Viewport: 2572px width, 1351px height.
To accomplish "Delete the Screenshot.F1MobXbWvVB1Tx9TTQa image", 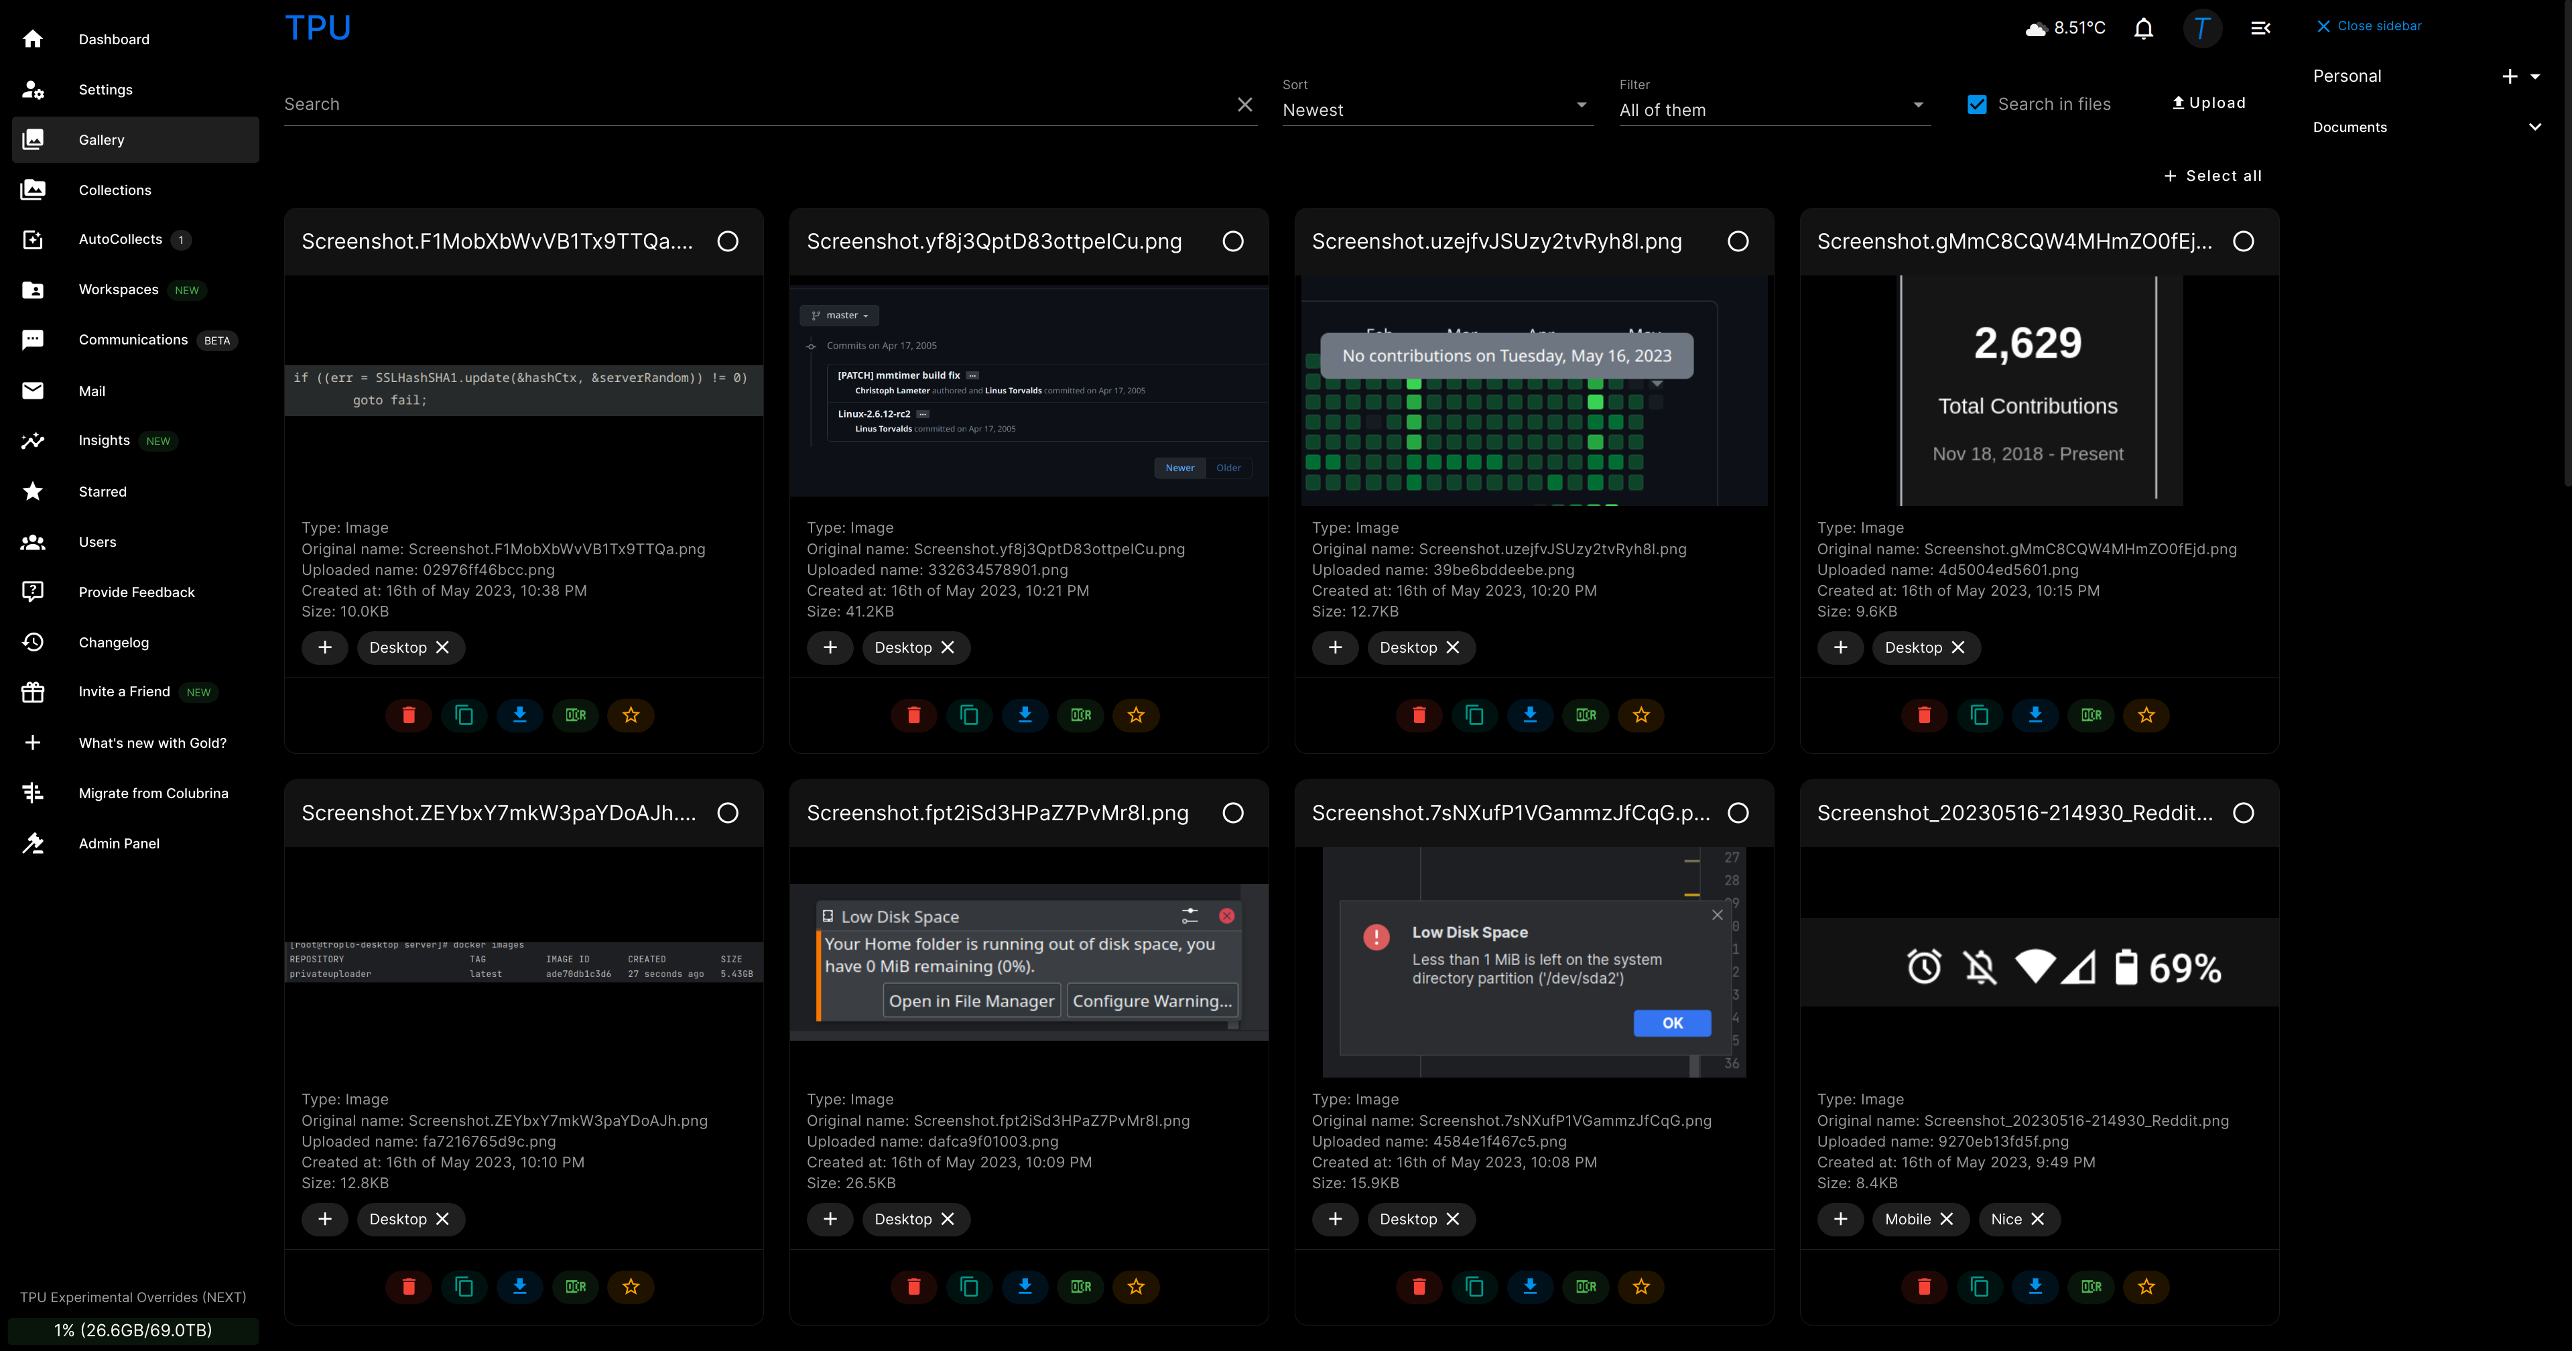I will 408,715.
